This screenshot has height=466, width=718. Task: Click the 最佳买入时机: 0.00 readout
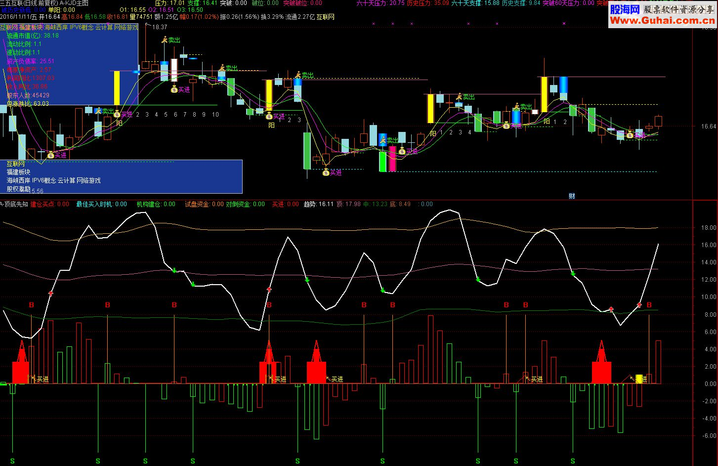[101, 204]
